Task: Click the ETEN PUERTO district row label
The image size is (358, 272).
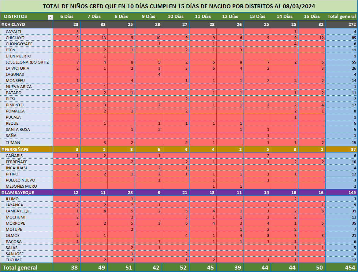Action: 18,56
